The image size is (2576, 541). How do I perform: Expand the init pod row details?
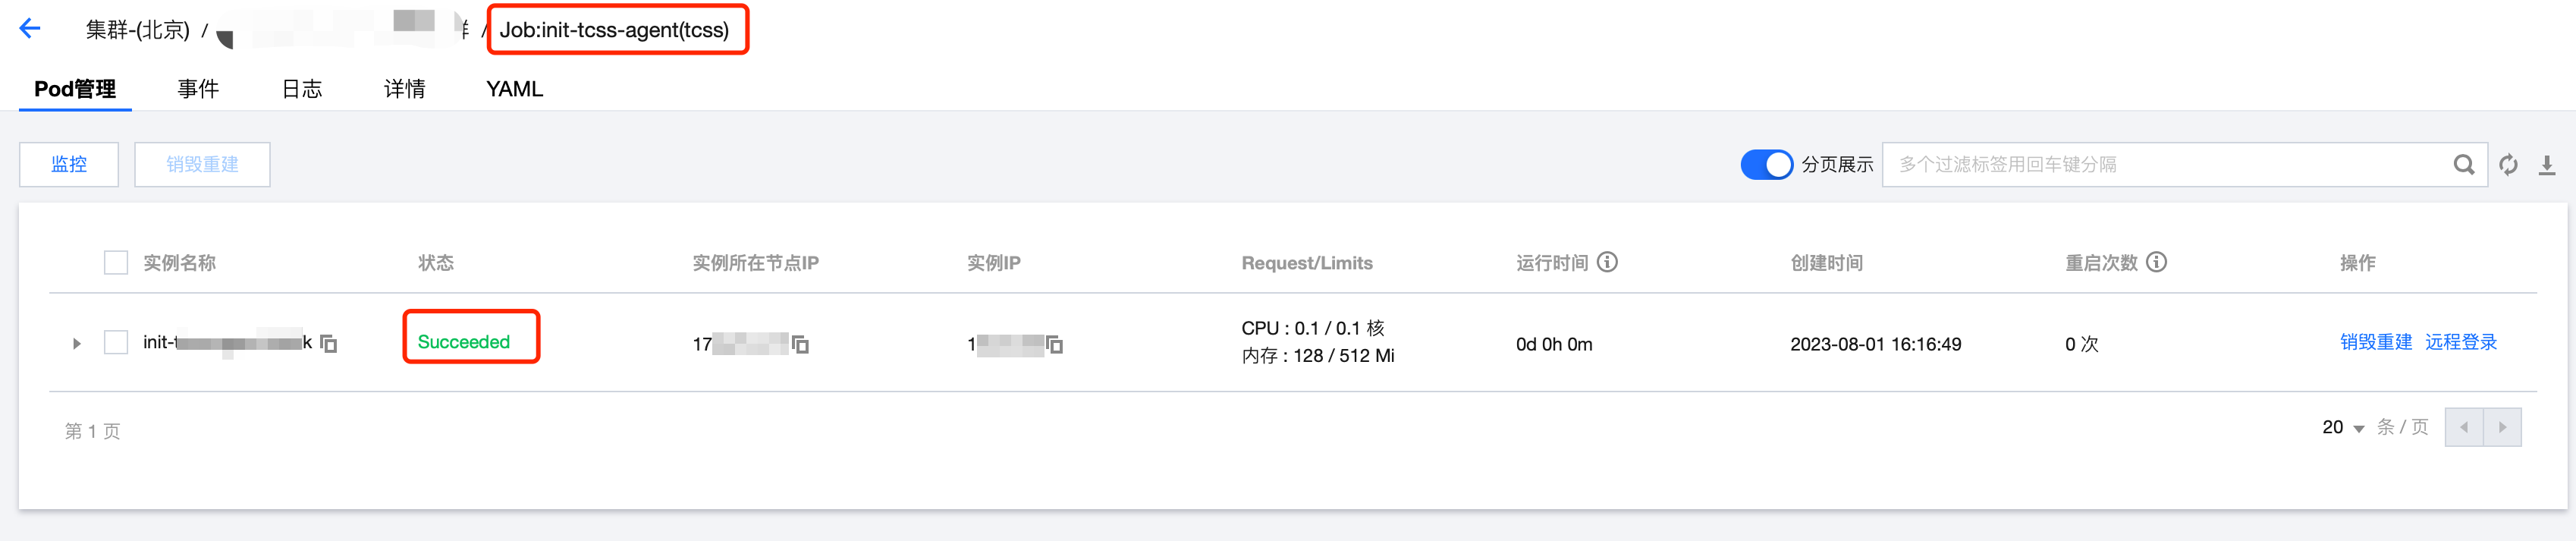[77, 344]
